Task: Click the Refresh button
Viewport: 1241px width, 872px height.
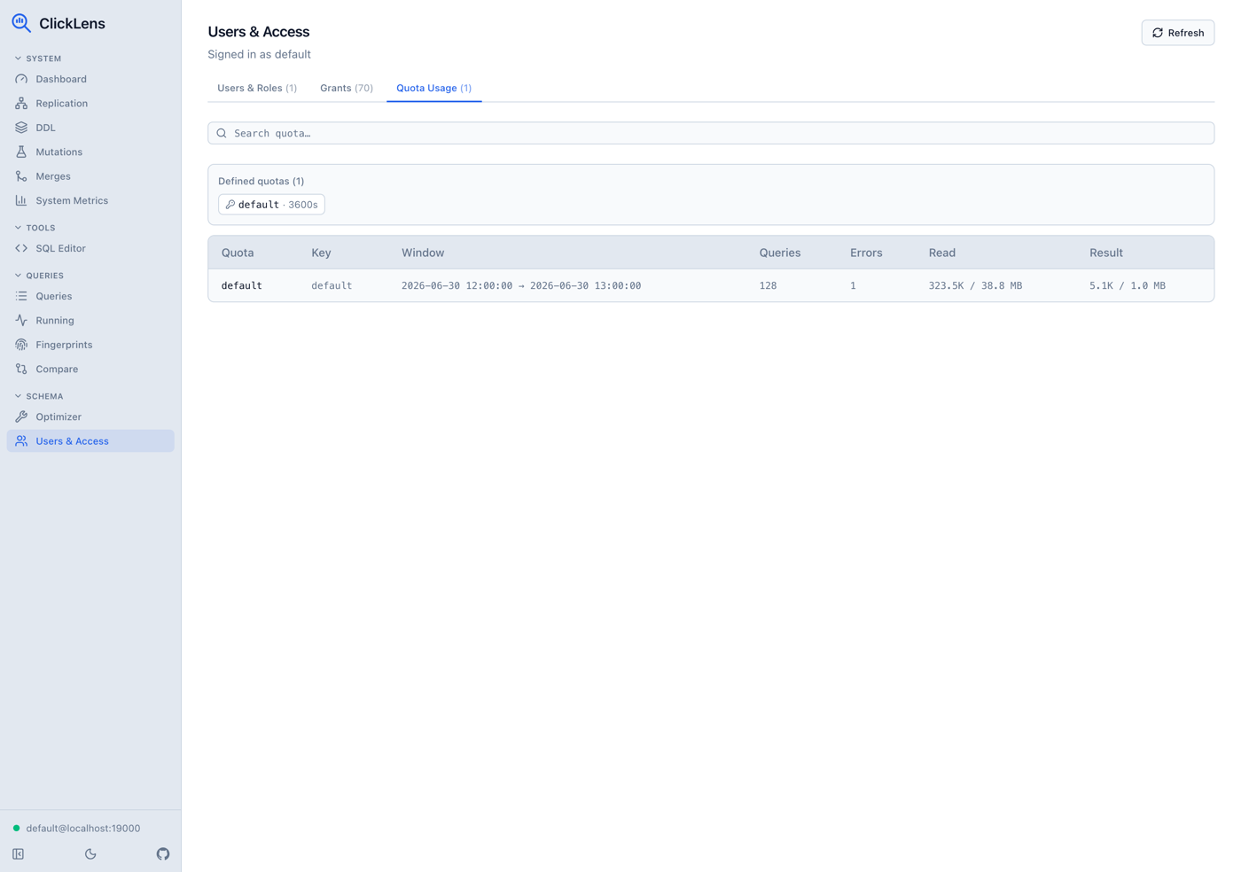Action: (x=1178, y=33)
